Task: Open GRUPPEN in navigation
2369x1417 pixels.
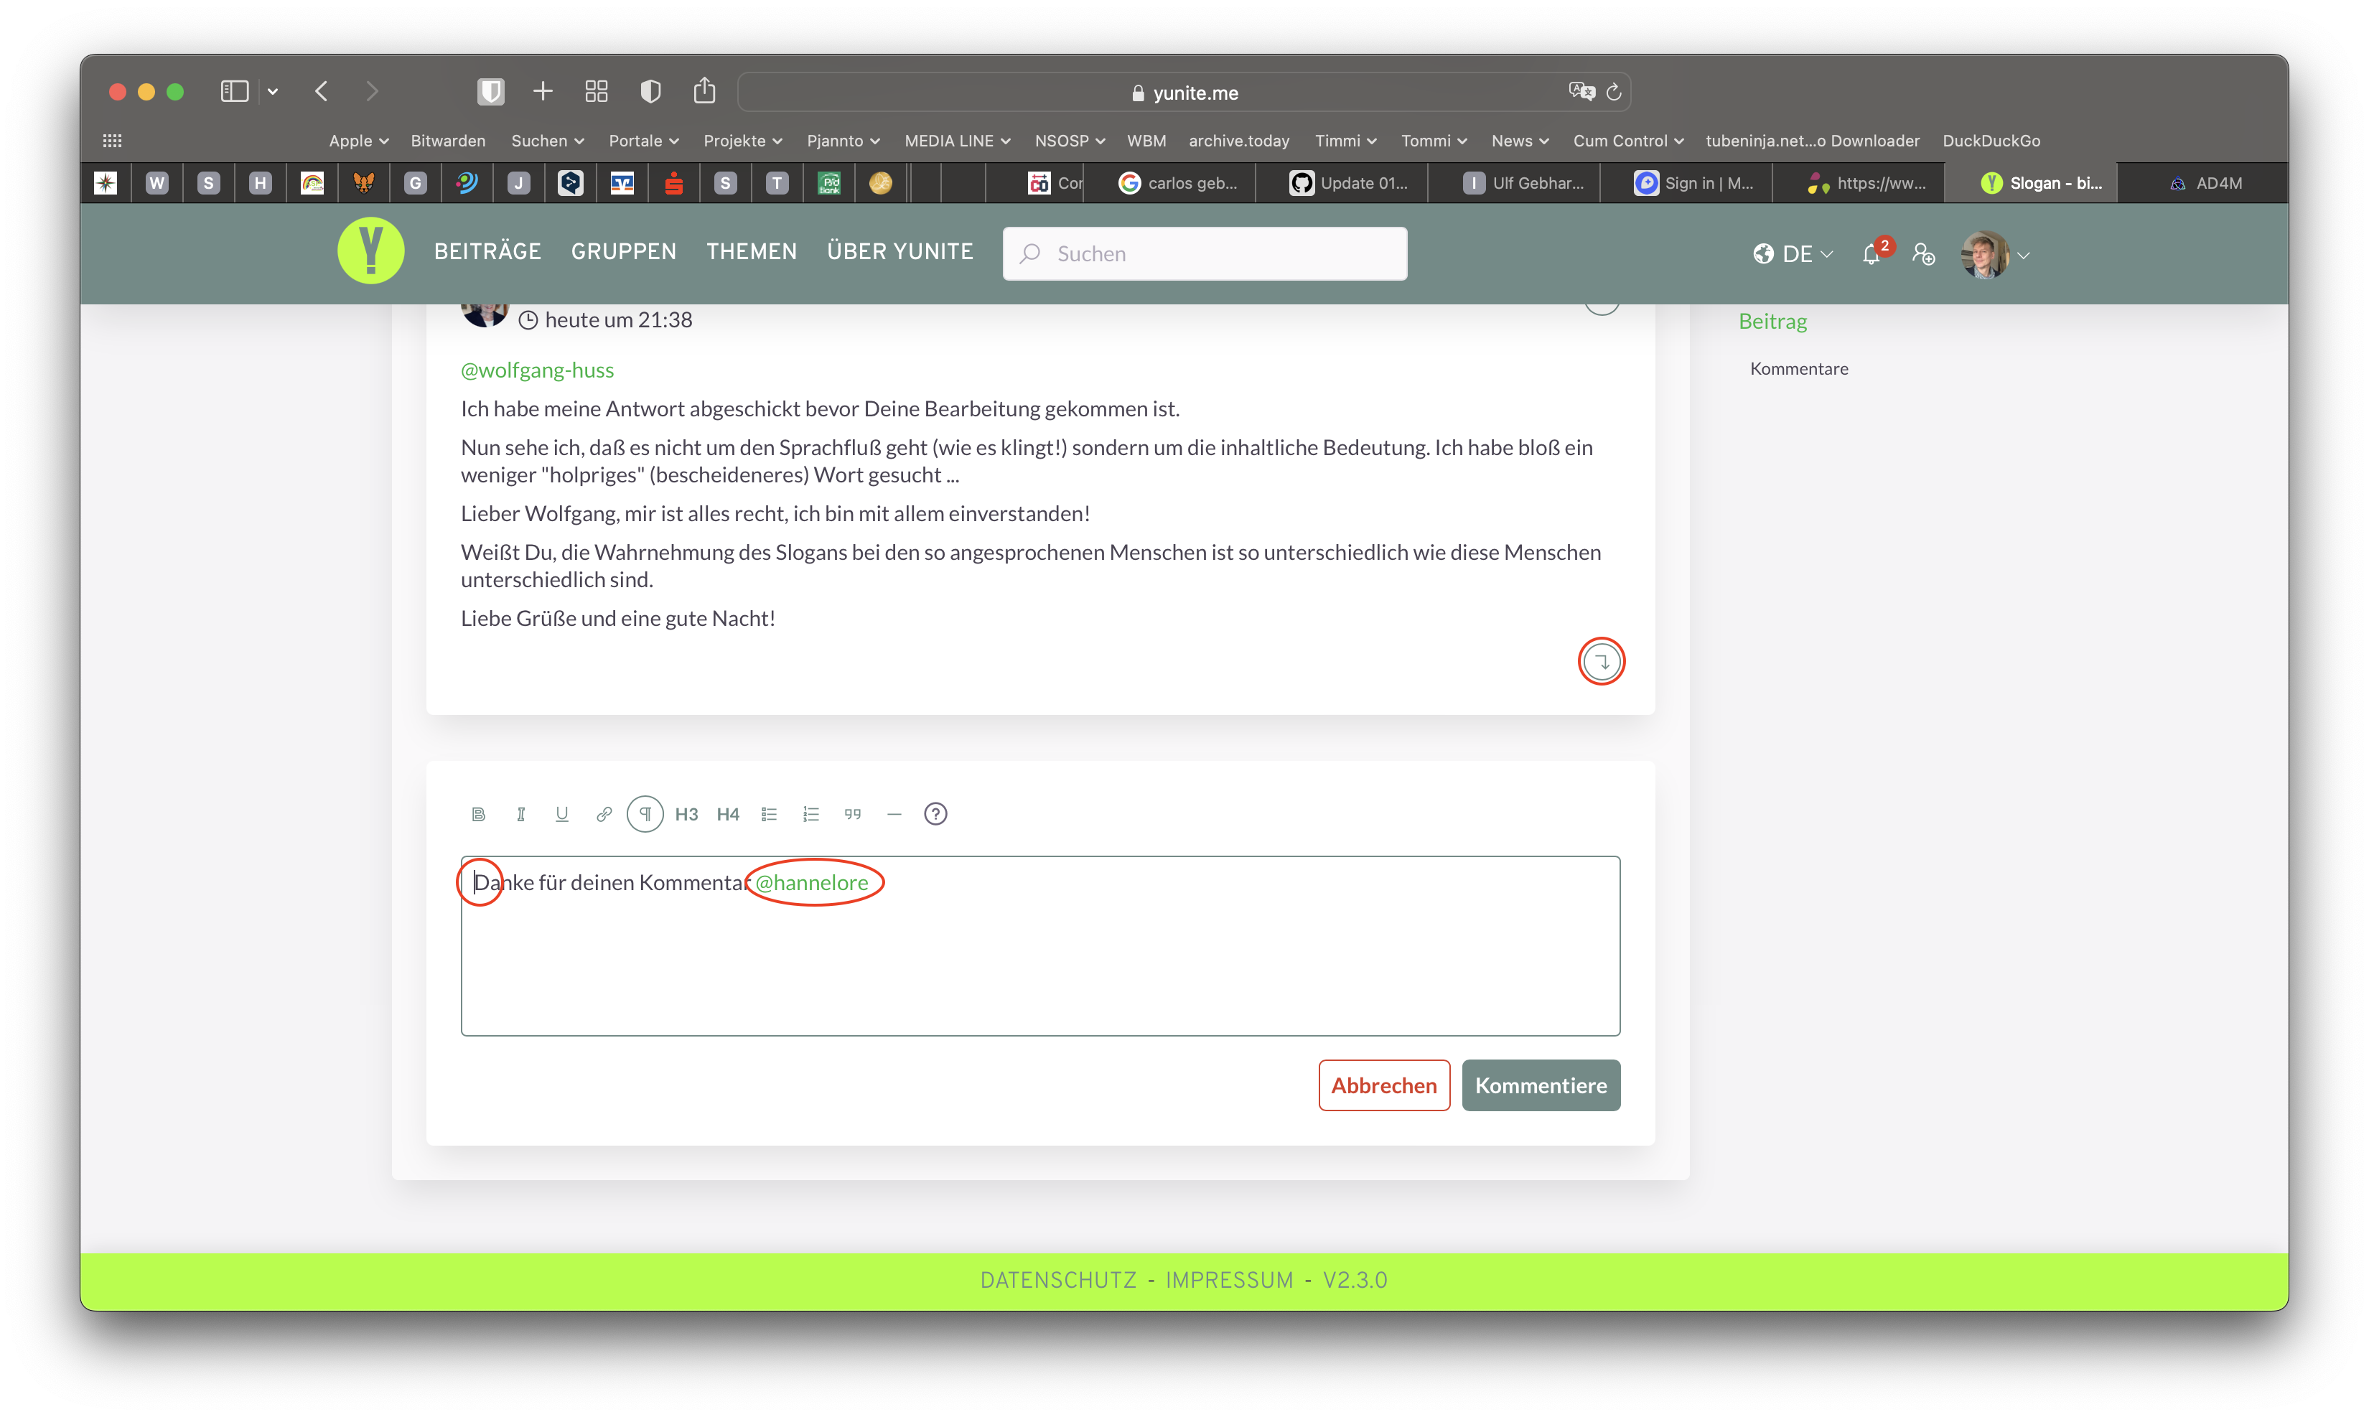Action: coord(624,251)
